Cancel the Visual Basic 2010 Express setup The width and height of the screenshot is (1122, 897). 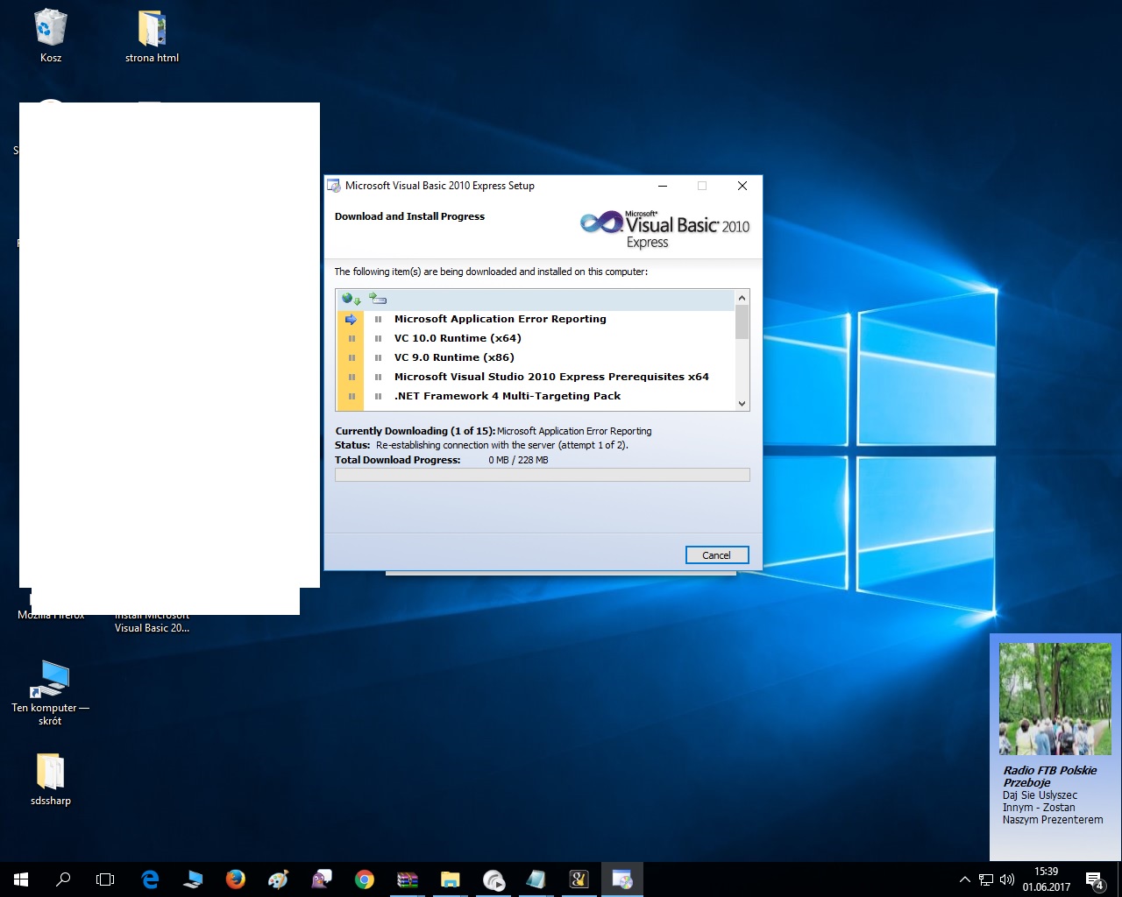point(716,555)
